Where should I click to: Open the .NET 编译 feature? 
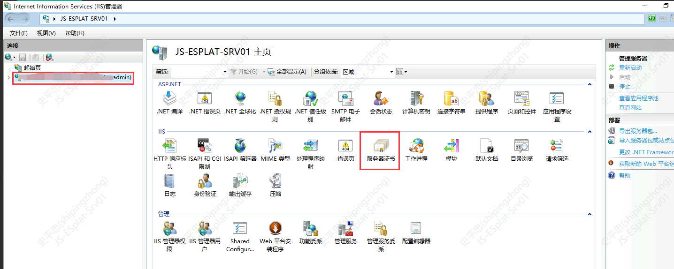point(169,103)
